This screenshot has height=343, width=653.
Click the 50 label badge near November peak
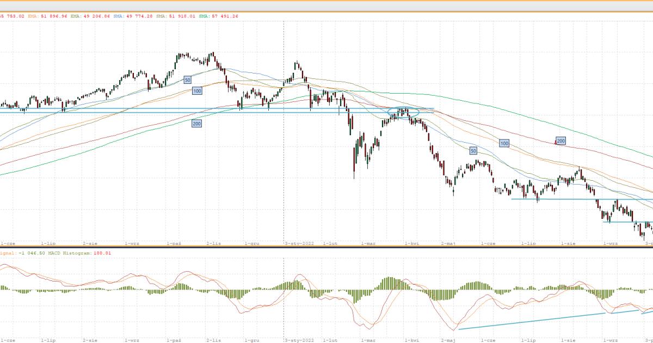(x=187, y=79)
